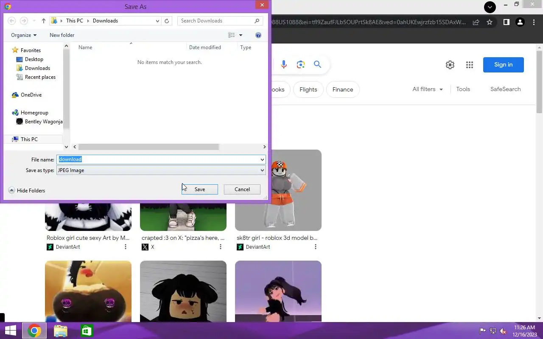Open the All filters dropdown

pos(428,89)
